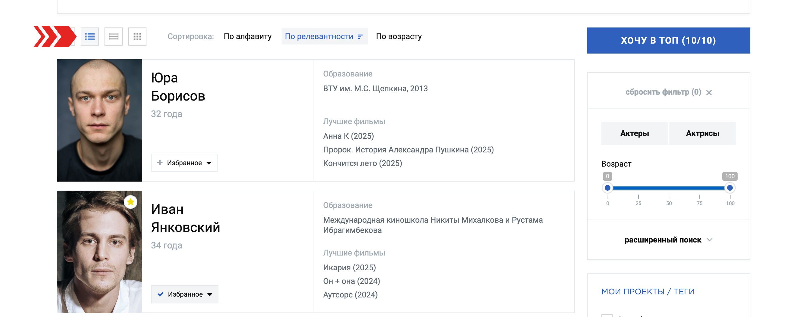The height and width of the screenshot is (317, 807).
Task: Click the relevance sort order icon
Action: pyautogui.click(x=360, y=37)
